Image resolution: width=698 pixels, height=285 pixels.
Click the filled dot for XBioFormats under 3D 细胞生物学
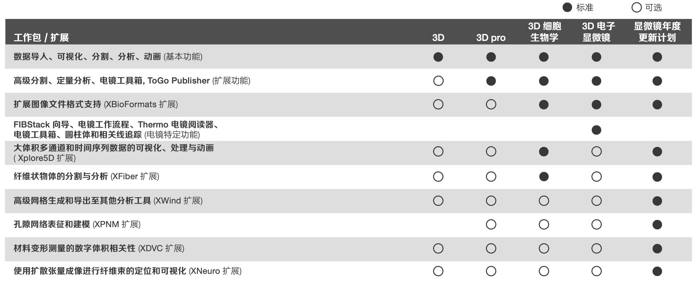click(544, 104)
